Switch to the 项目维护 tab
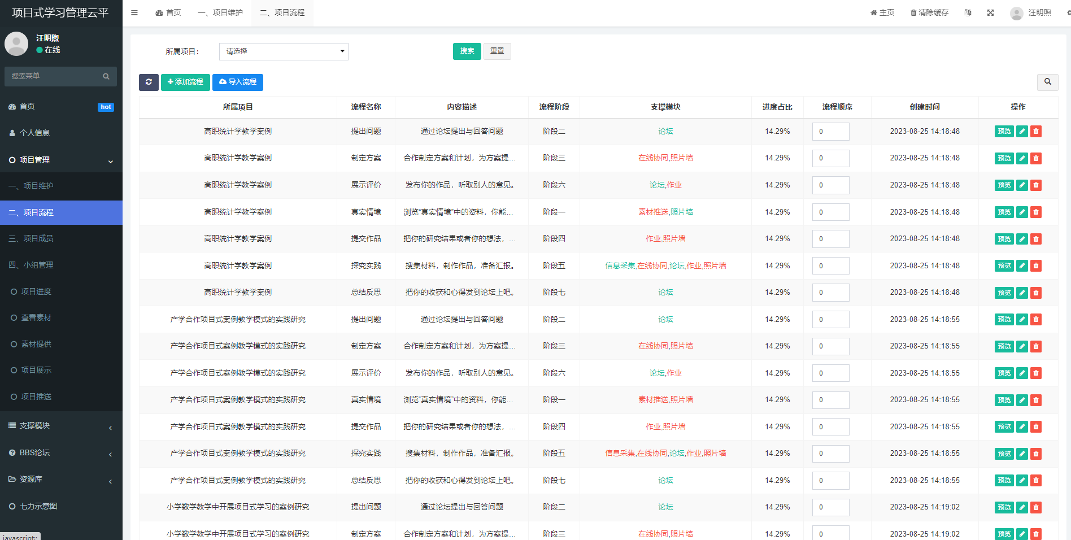1071x540 pixels. [221, 12]
